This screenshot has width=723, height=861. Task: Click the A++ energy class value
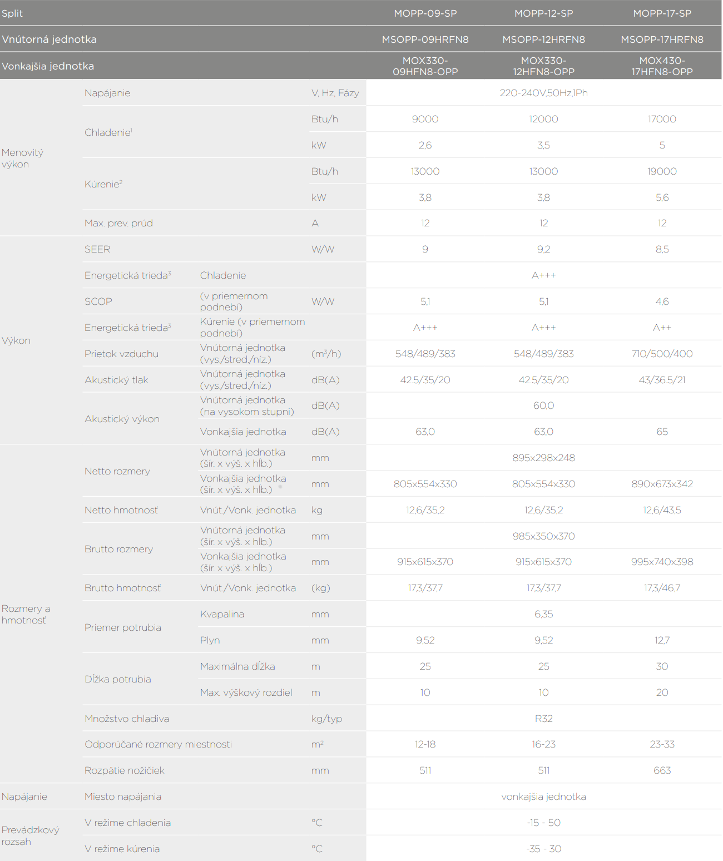(662, 328)
